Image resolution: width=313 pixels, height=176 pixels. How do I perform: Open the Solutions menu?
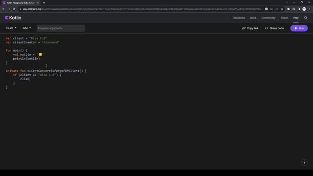239,18
